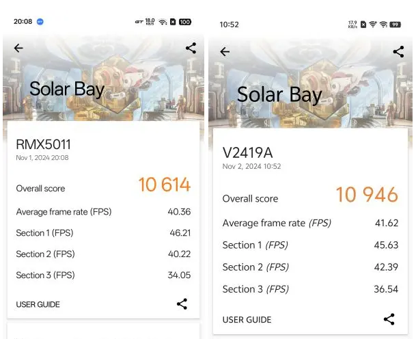Tap the battery icon showing 99

[395, 25]
